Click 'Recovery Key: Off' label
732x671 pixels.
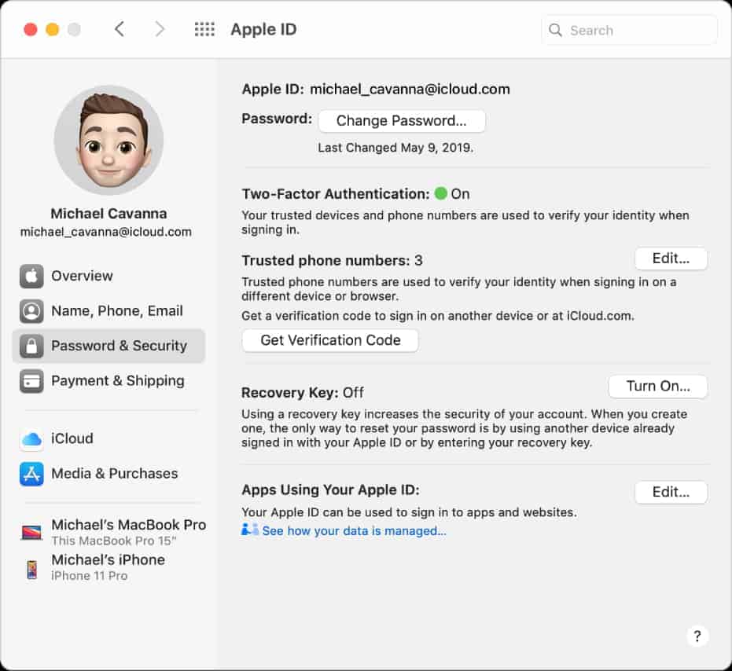pos(303,392)
